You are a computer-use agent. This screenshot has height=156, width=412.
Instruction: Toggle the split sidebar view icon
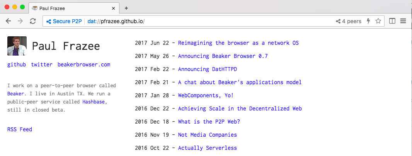point(392,21)
